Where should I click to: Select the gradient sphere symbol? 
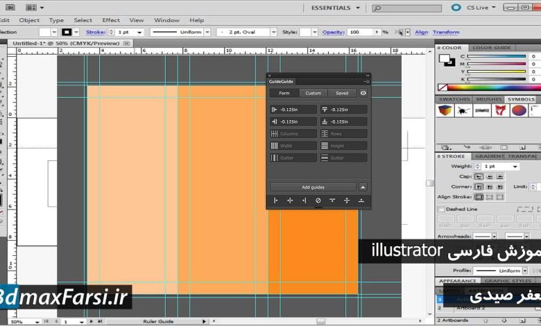coord(519,111)
